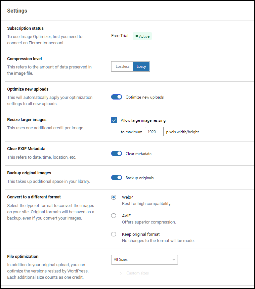Open the All Sizes dropdown
The width and height of the screenshot is (255, 289).
click(x=145, y=260)
